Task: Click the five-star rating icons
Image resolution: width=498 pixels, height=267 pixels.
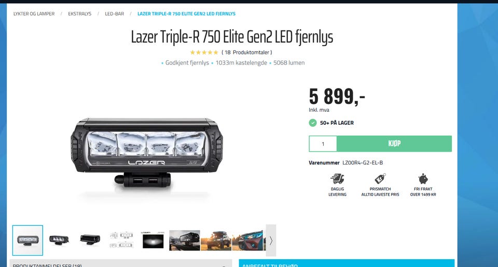Action: (204, 52)
